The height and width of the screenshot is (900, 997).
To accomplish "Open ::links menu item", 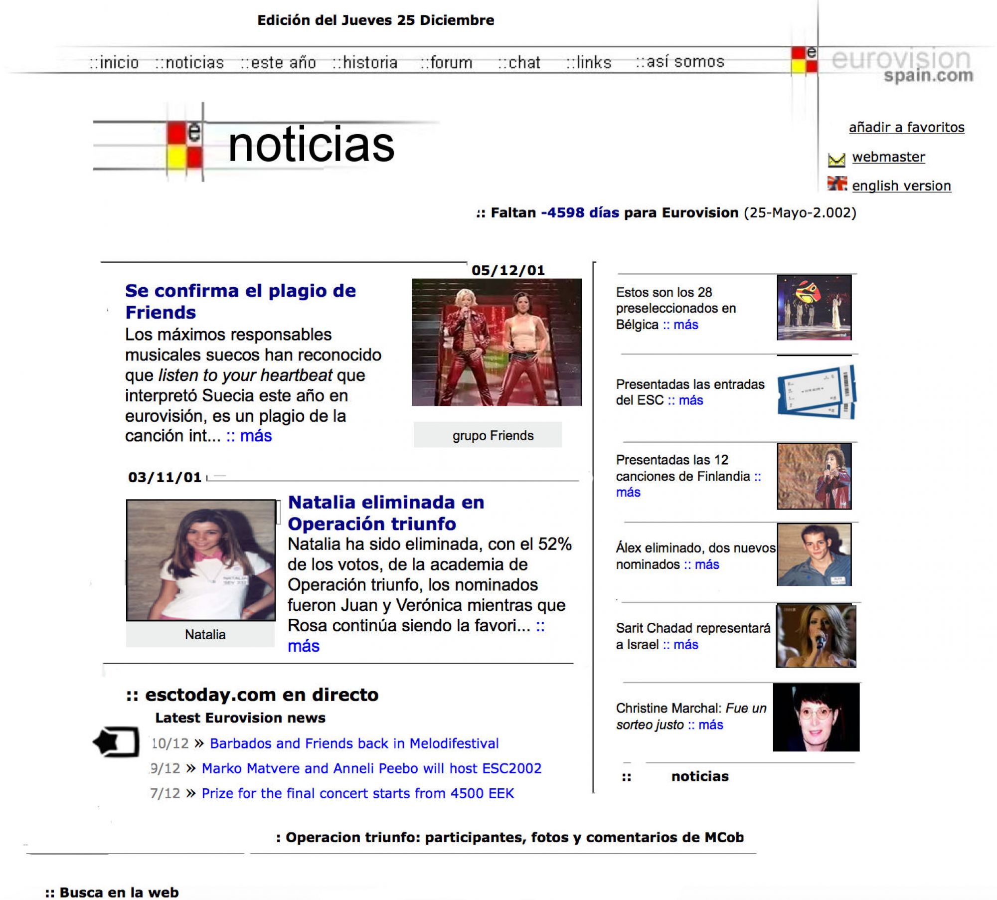I will (x=589, y=63).
